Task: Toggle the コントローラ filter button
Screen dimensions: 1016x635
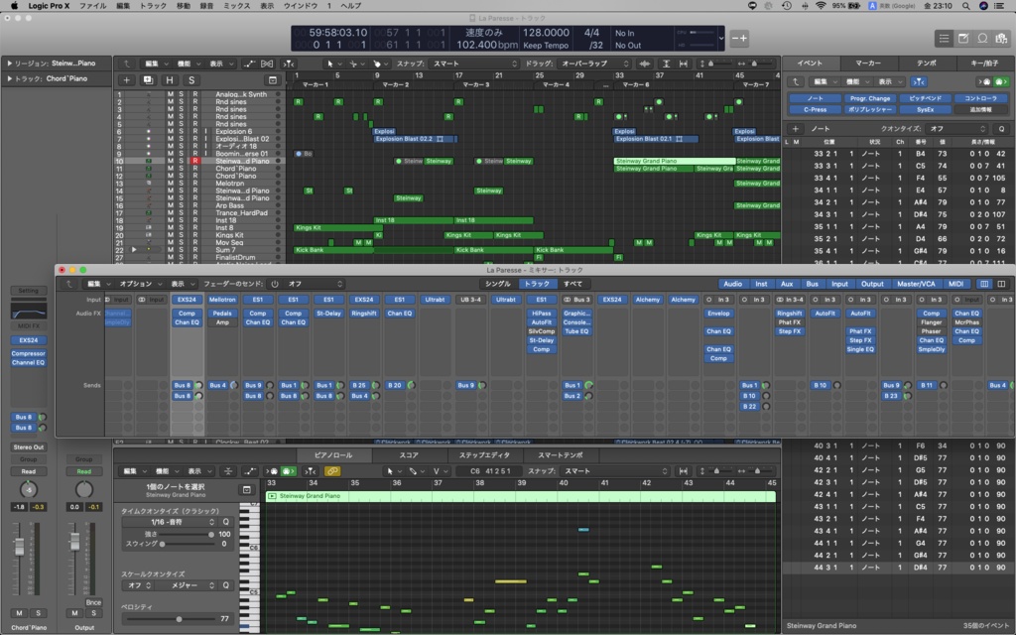Action: [981, 98]
